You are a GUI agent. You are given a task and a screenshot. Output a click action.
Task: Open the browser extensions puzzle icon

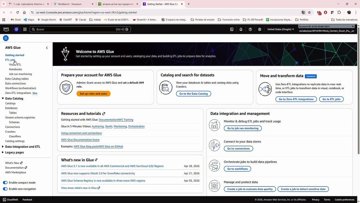339,12
